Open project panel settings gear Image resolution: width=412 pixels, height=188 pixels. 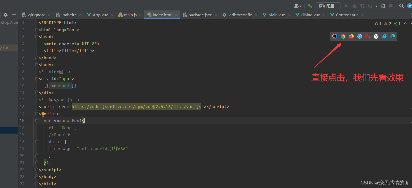(6, 15)
